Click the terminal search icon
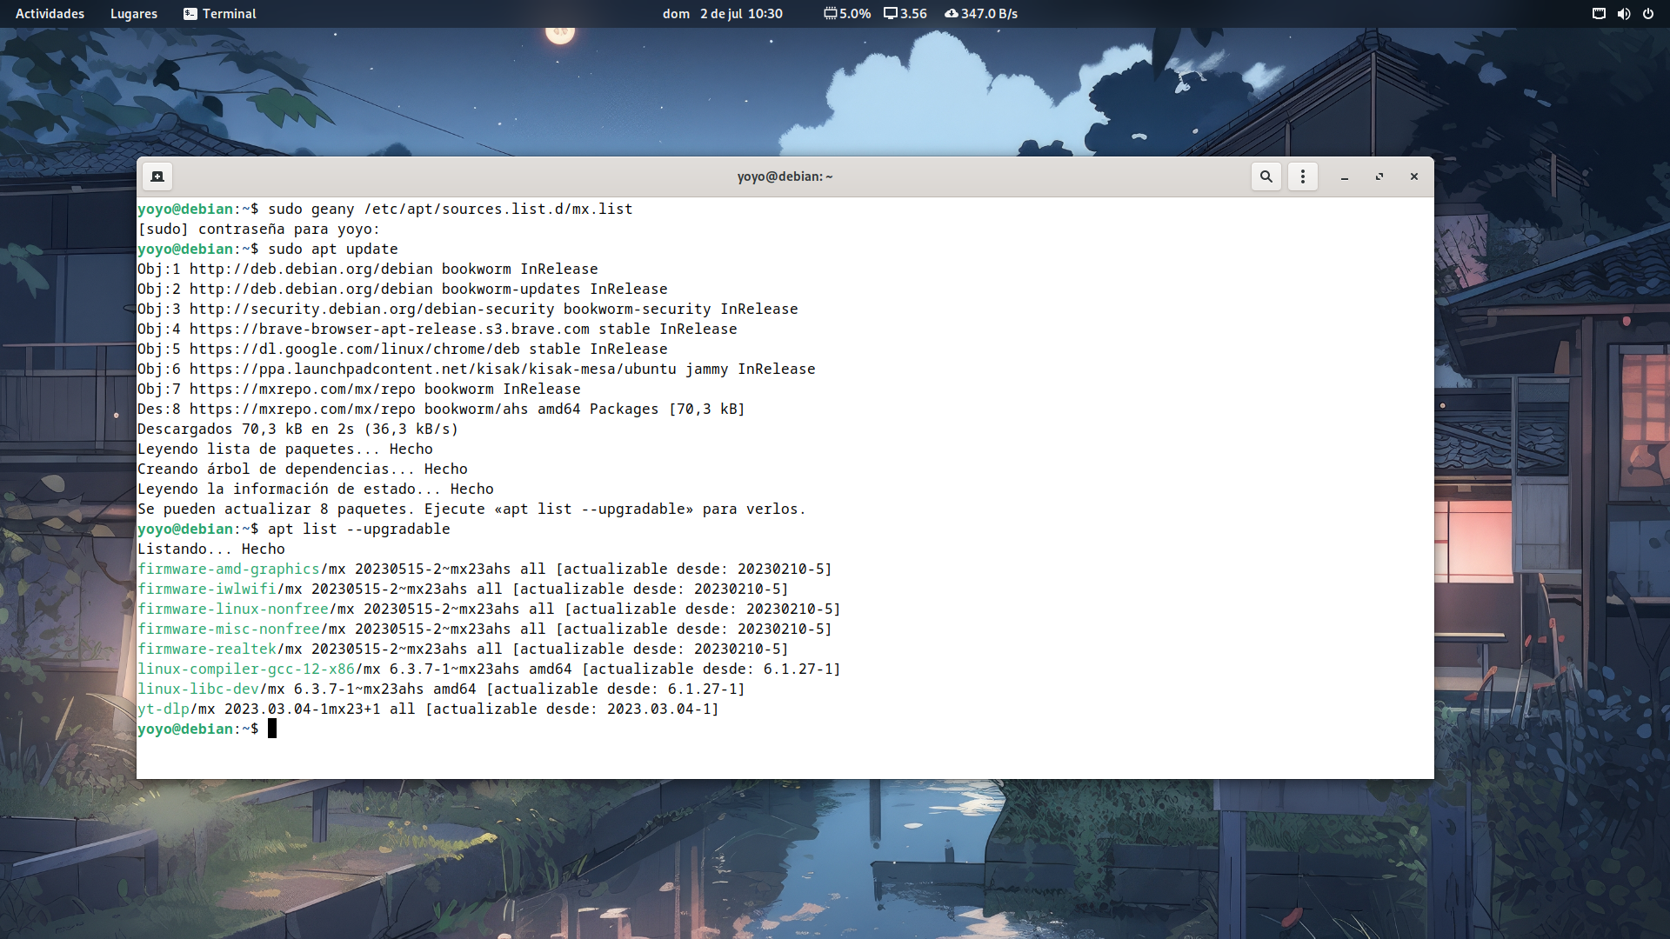 click(x=1266, y=176)
